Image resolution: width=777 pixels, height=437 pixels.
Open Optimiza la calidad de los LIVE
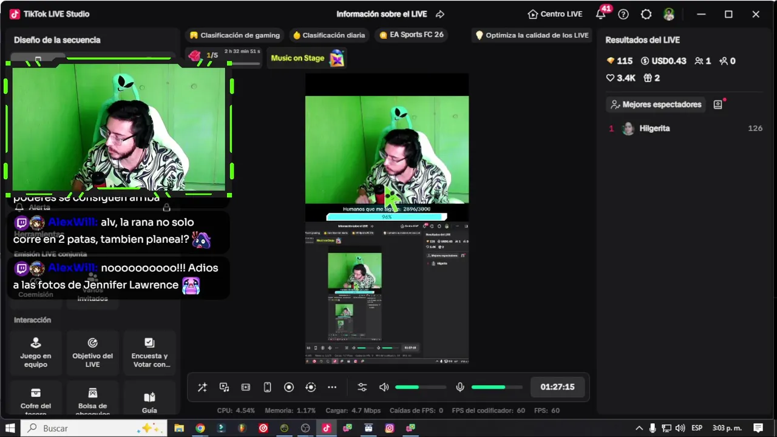(x=532, y=35)
